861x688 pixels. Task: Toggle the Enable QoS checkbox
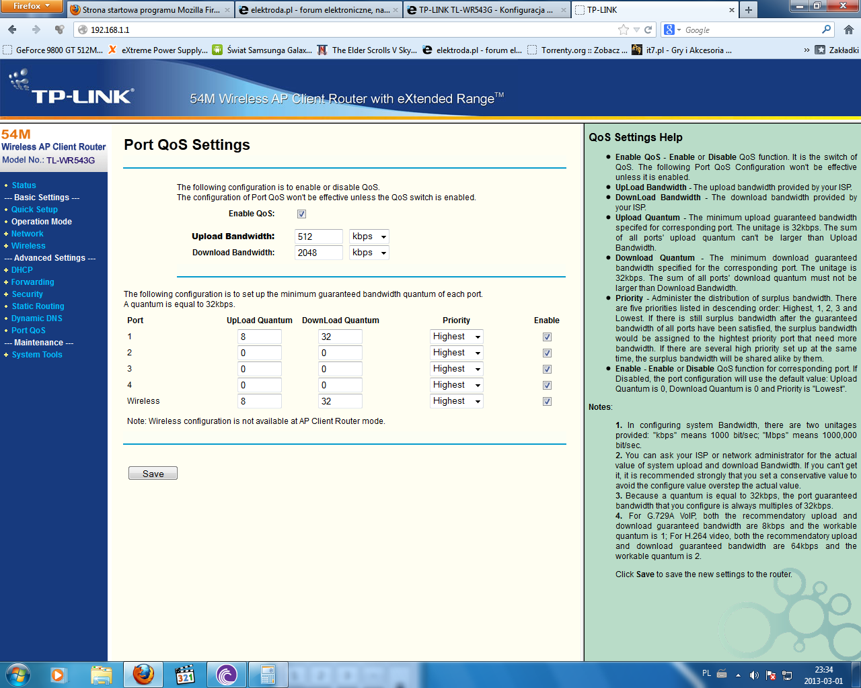click(x=301, y=214)
